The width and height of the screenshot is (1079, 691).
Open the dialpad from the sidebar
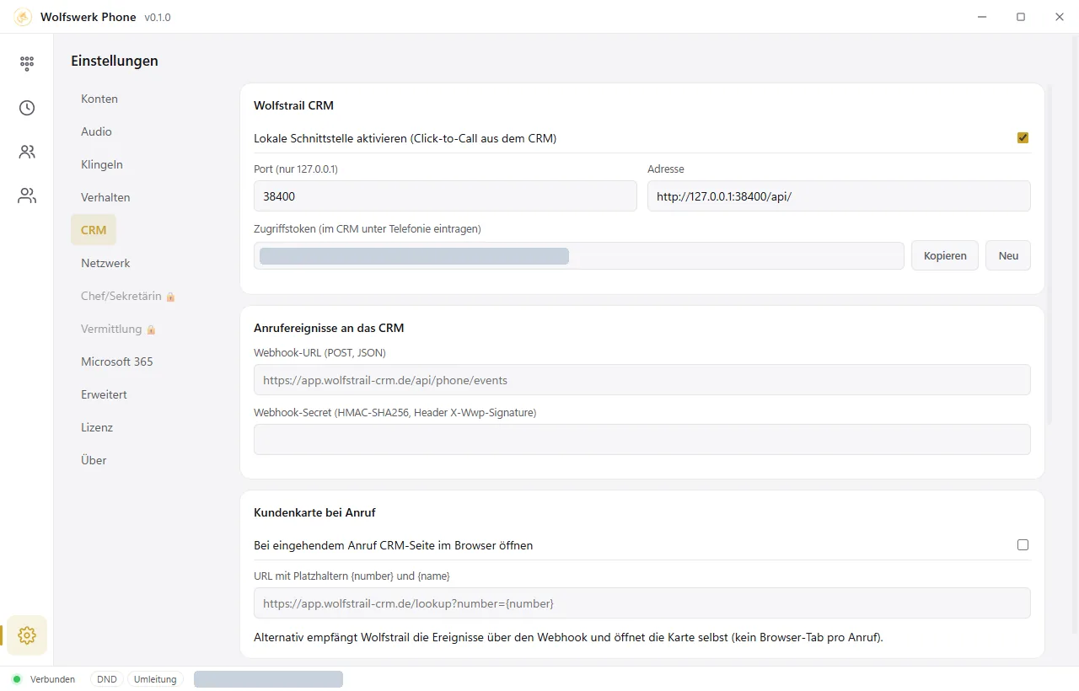tap(27, 63)
